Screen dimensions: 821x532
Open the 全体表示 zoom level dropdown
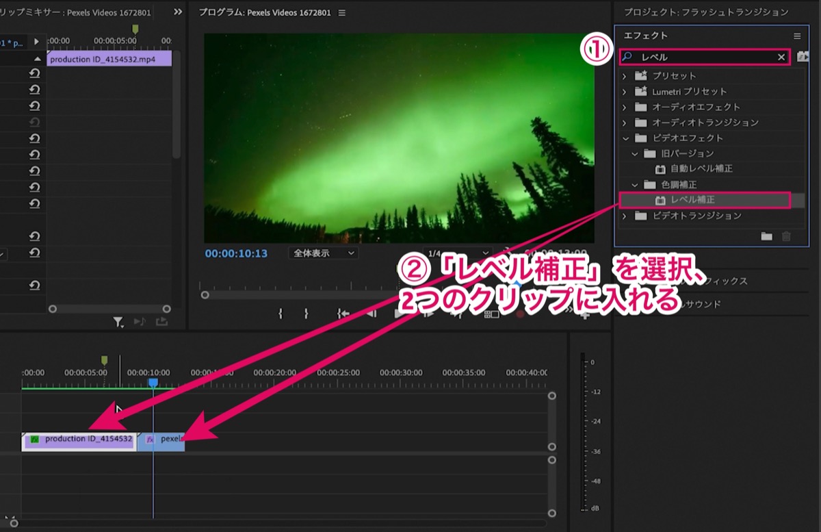point(324,253)
